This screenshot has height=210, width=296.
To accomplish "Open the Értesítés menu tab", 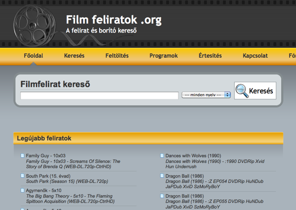I will coord(210,56).
